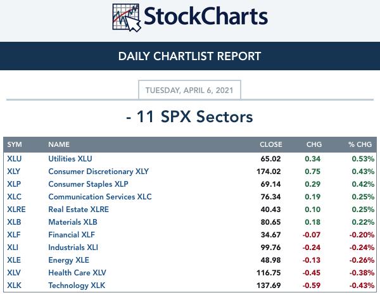Click the CLOSE column header
The width and height of the screenshot is (380, 295).
click(271, 144)
